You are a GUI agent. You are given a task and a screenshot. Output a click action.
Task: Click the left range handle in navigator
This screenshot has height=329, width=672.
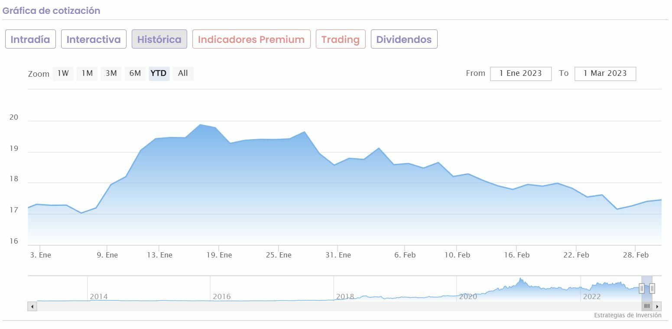coord(642,289)
